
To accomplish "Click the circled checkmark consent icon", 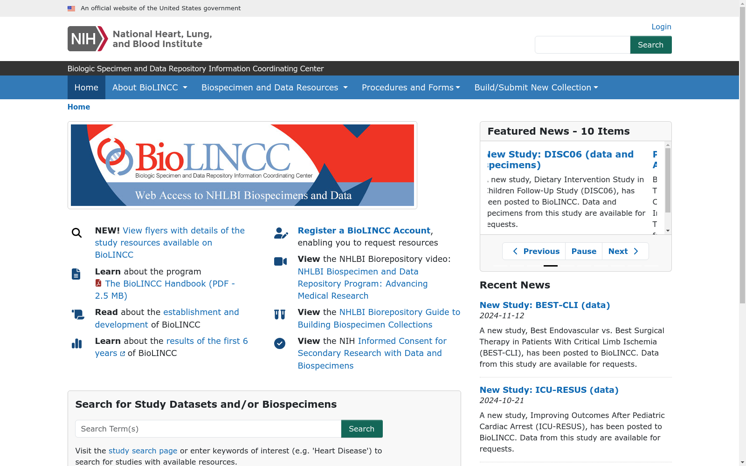I will coord(280,343).
